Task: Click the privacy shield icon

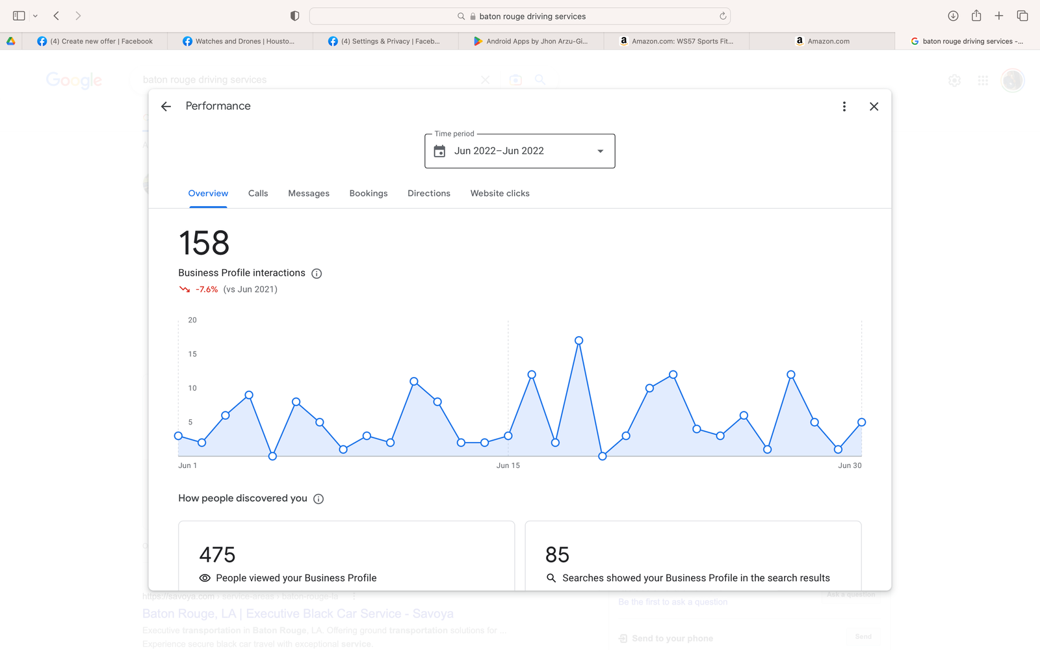Action: coord(294,16)
